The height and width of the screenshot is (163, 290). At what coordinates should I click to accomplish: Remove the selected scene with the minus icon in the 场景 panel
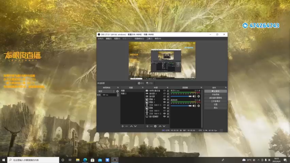[x=127, y=126]
